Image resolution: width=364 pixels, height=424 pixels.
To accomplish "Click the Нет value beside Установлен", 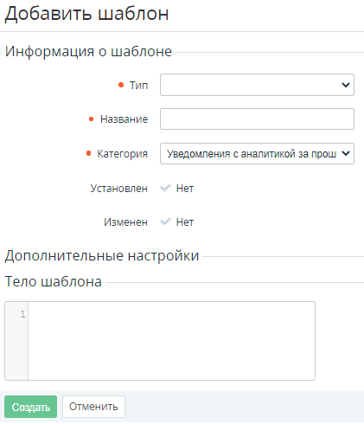I will [185, 189].
